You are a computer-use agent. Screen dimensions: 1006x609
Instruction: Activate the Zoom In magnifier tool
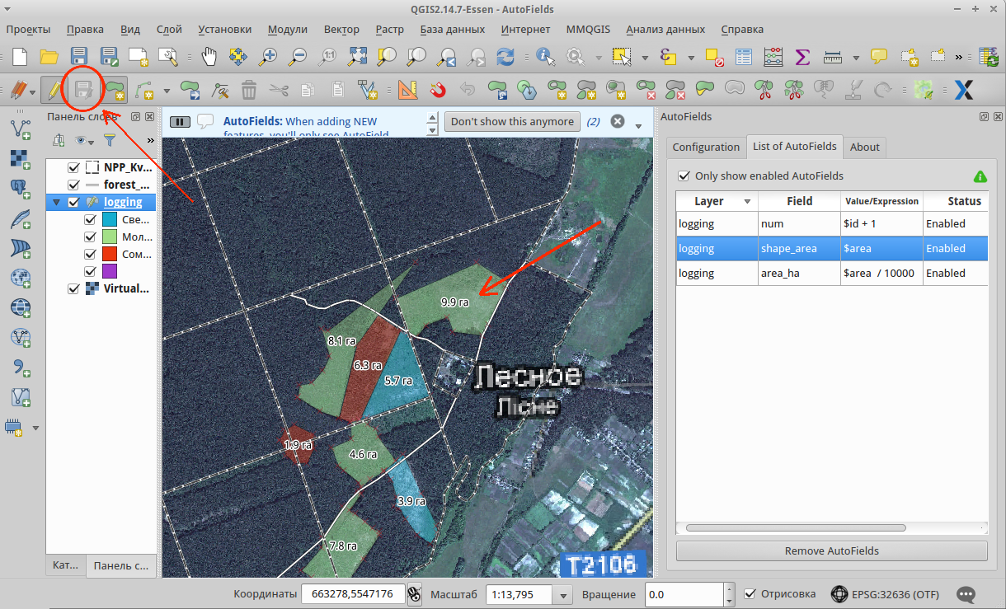coord(266,56)
